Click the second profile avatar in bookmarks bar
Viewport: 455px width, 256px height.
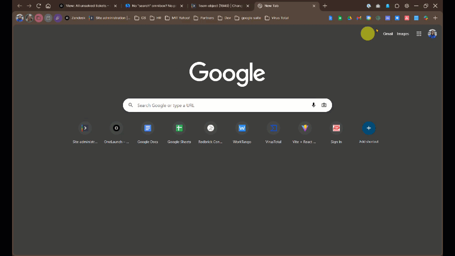pyautogui.click(x=29, y=18)
